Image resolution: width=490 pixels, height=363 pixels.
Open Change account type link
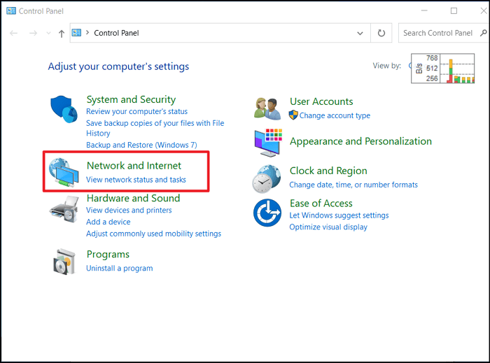(335, 115)
